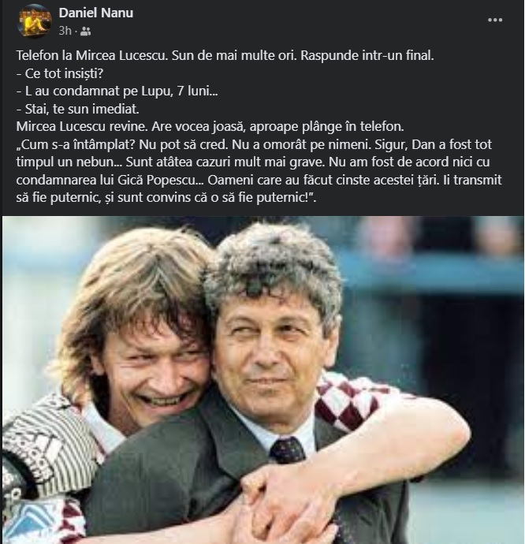
Task: Click the friends audience icon beside 3h
Action: [85, 32]
